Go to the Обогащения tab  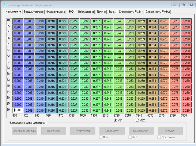pyautogui.click(x=86, y=12)
